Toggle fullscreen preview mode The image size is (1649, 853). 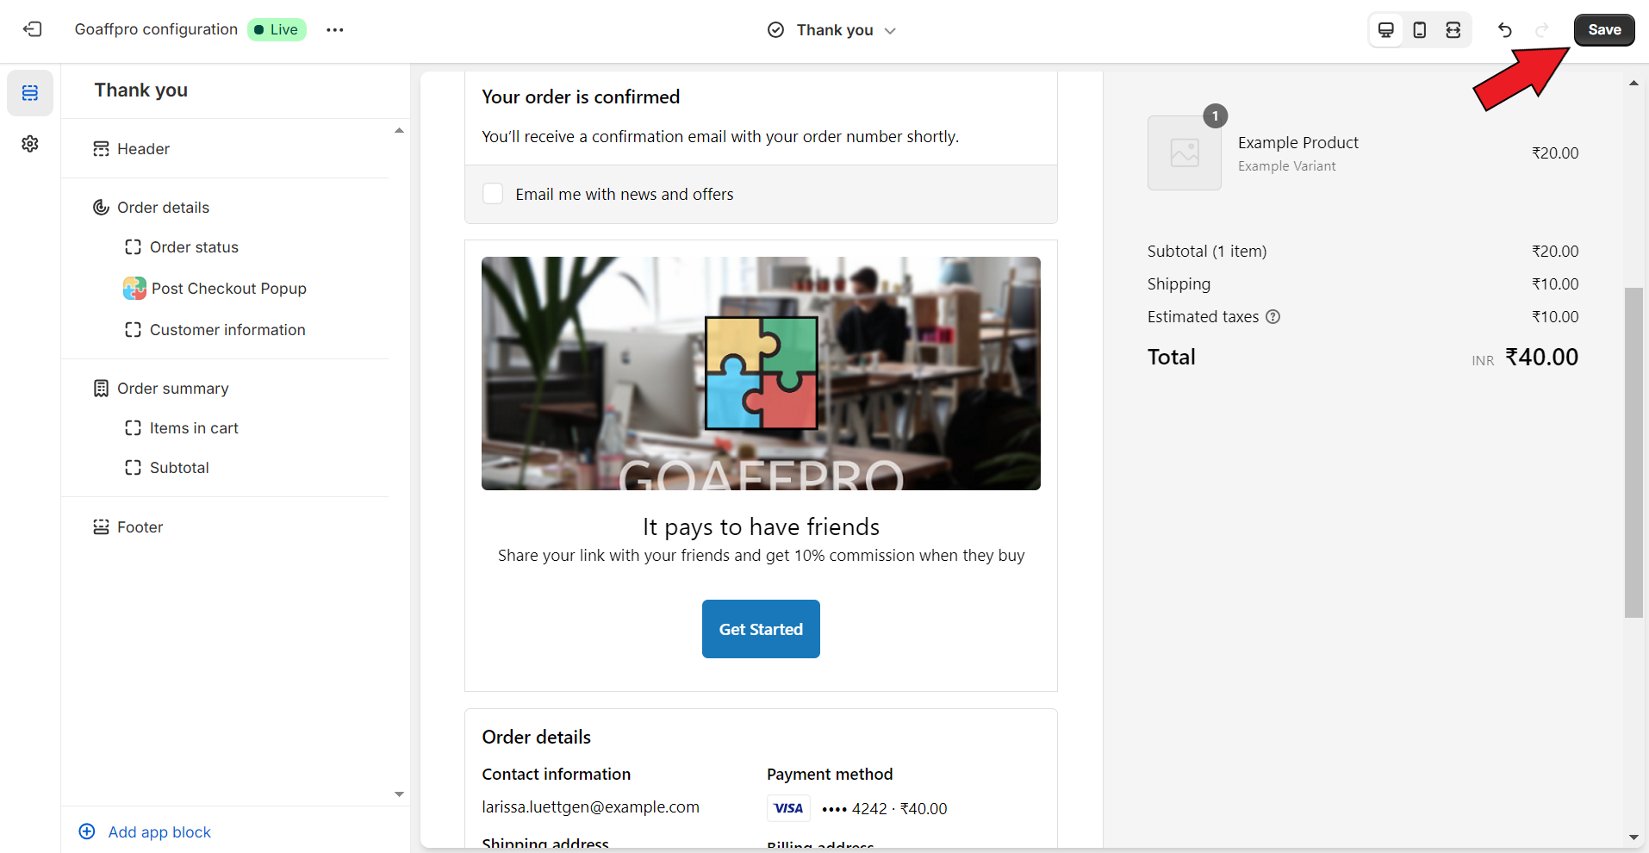(1453, 30)
